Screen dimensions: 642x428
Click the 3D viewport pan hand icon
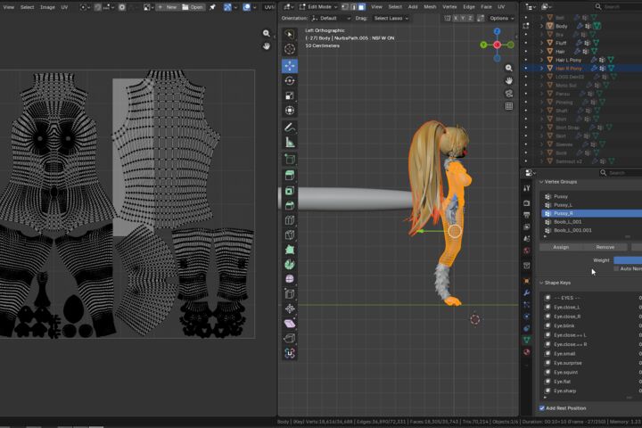click(508, 80)
